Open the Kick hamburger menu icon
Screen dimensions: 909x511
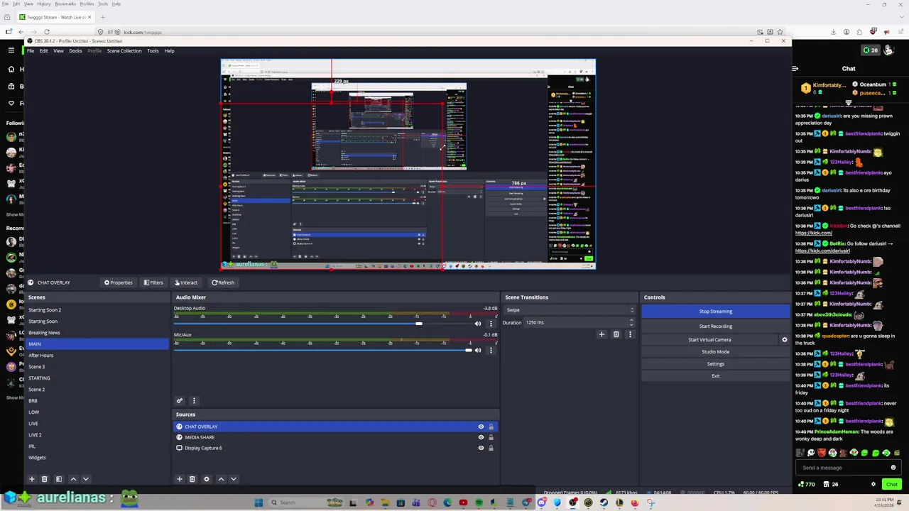pyautogui.click(x=11, y=50)
